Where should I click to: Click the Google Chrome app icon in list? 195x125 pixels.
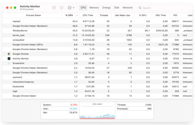tap(9, 54)
